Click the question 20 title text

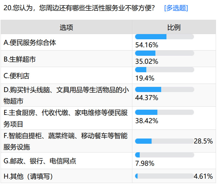click(x=79, y=8)
